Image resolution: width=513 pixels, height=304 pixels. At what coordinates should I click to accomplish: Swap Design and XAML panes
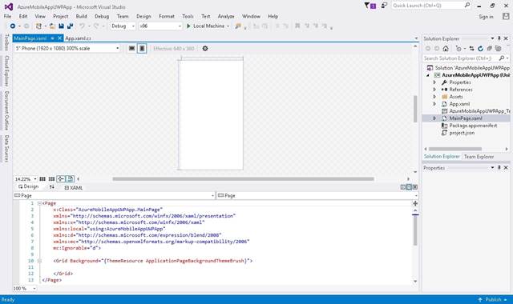(x=51, y=186)
